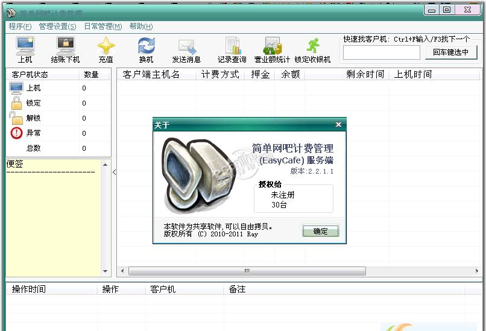The height and width of the screenshot is (331, 486).
Task: Click the 简单网吧计费管理 title in the dialog
Action: (x=292, y=148)
